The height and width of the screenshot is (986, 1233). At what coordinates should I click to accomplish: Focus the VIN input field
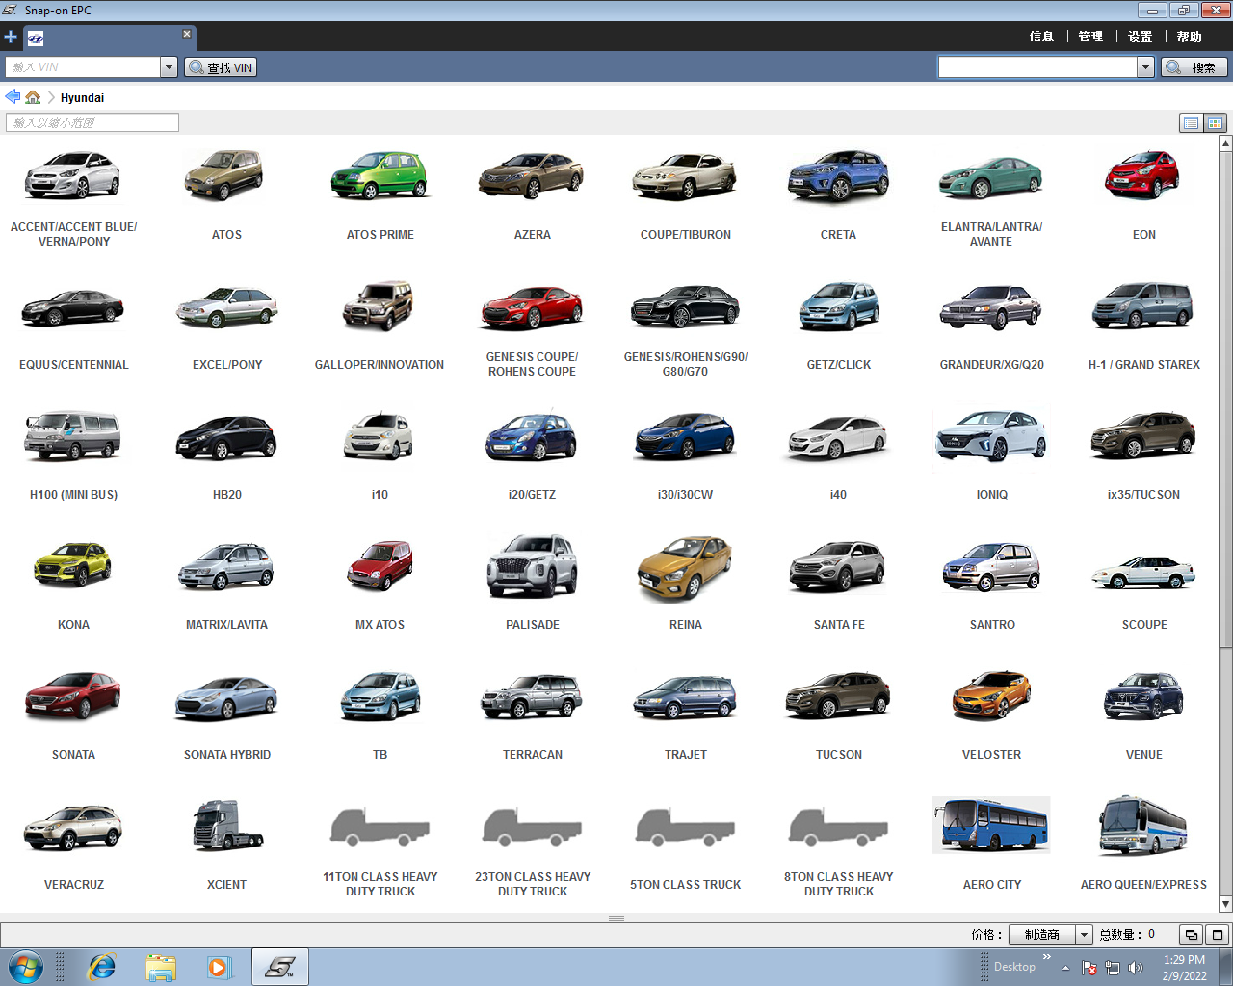point(84,67)
